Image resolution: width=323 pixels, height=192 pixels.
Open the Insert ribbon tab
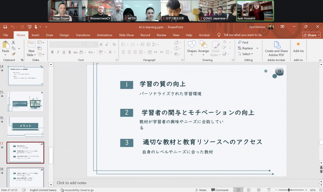(x=36, y=35)
